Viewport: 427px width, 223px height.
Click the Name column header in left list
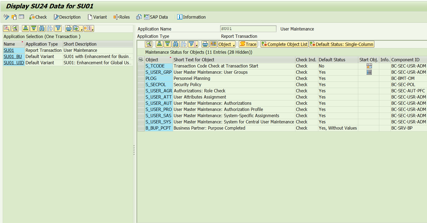point(14,44)
